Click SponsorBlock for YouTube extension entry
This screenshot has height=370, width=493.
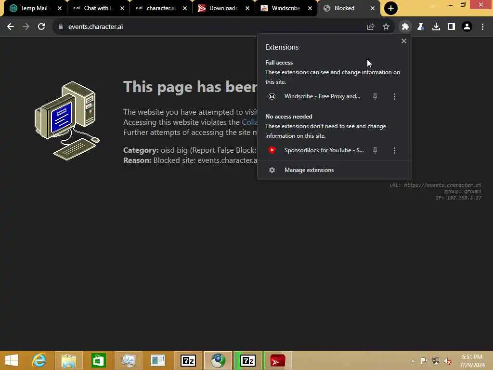[324, 150]
